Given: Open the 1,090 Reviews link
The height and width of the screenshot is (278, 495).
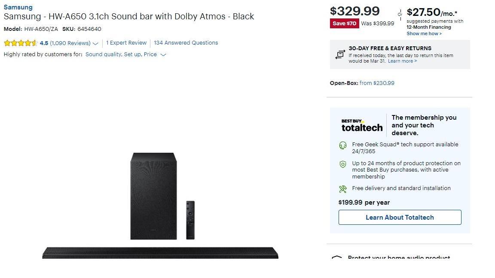Looking at the screenshot, I should 70,43.
